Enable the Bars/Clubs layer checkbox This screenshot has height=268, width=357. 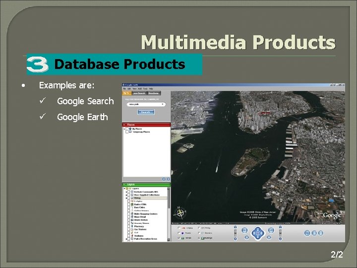point(128,207)
